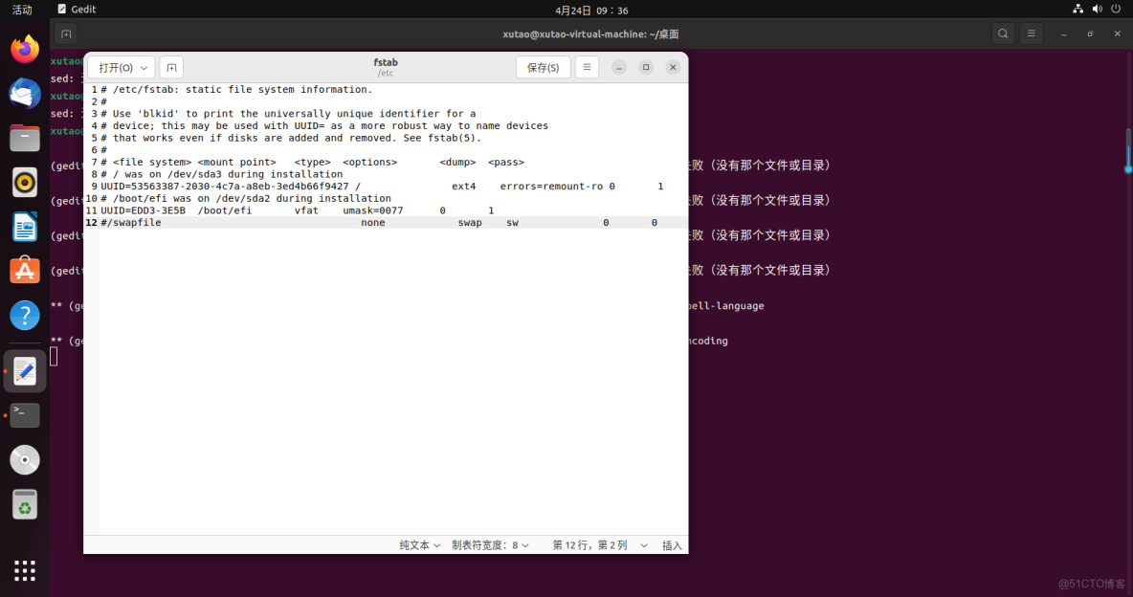Launch Thunderbird mail from the dock
Screen dimensions: 1133x597
point(25,94)
